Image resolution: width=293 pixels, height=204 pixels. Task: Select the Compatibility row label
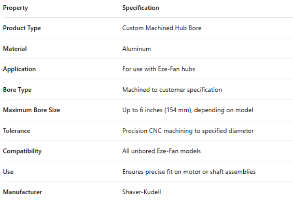(x=22, y=151)
